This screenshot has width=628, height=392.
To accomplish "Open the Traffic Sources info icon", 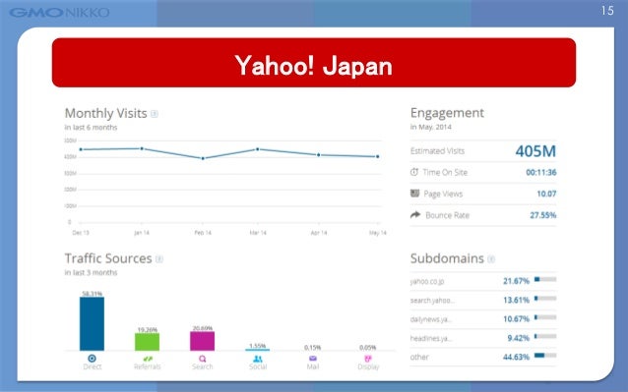I will click(x=159, y=259).
